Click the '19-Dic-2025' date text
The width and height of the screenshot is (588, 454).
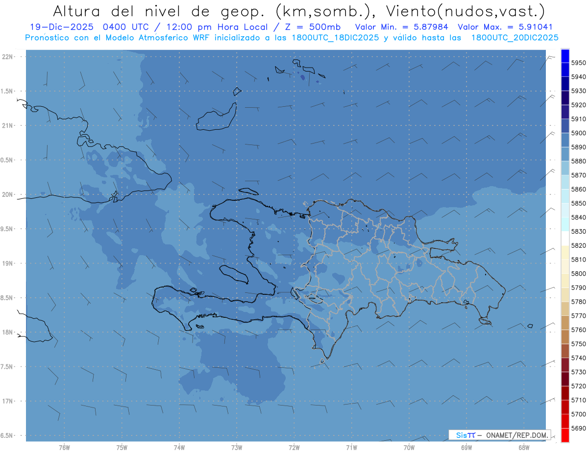(62, 27)
